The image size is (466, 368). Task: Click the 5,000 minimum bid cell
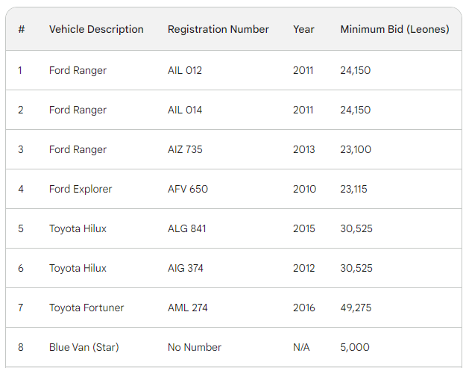(x=354, y=347)
